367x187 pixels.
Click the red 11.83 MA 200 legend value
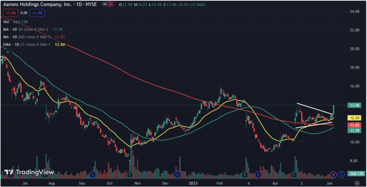point(60,37)
